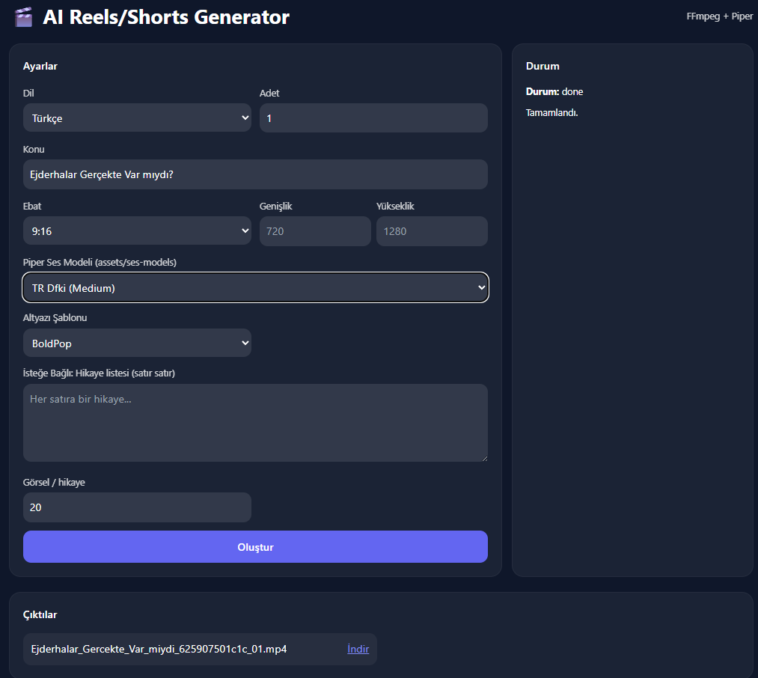Click the clapperboard icon in the header

pos(23,17)
